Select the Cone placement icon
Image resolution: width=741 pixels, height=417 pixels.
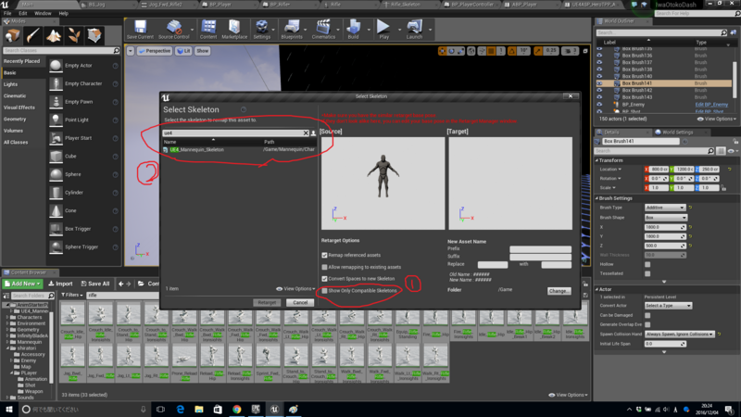click(56, 210)
